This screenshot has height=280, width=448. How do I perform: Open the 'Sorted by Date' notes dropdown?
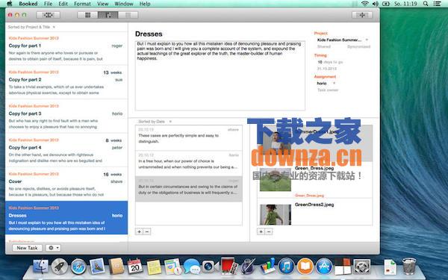click(x=155, y=122)
